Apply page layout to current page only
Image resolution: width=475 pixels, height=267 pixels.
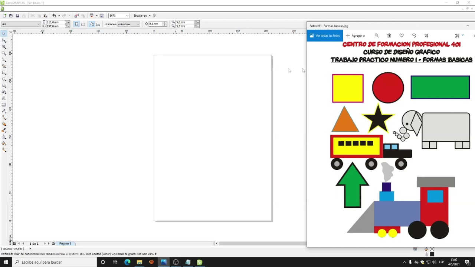click(x=98, y=24)
